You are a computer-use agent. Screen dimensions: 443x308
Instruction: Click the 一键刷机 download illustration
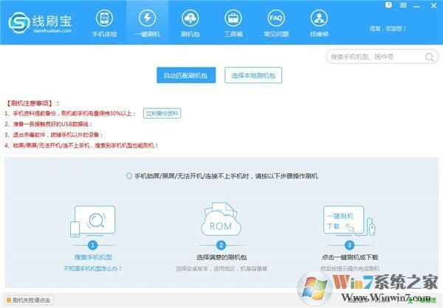(349, 221)
